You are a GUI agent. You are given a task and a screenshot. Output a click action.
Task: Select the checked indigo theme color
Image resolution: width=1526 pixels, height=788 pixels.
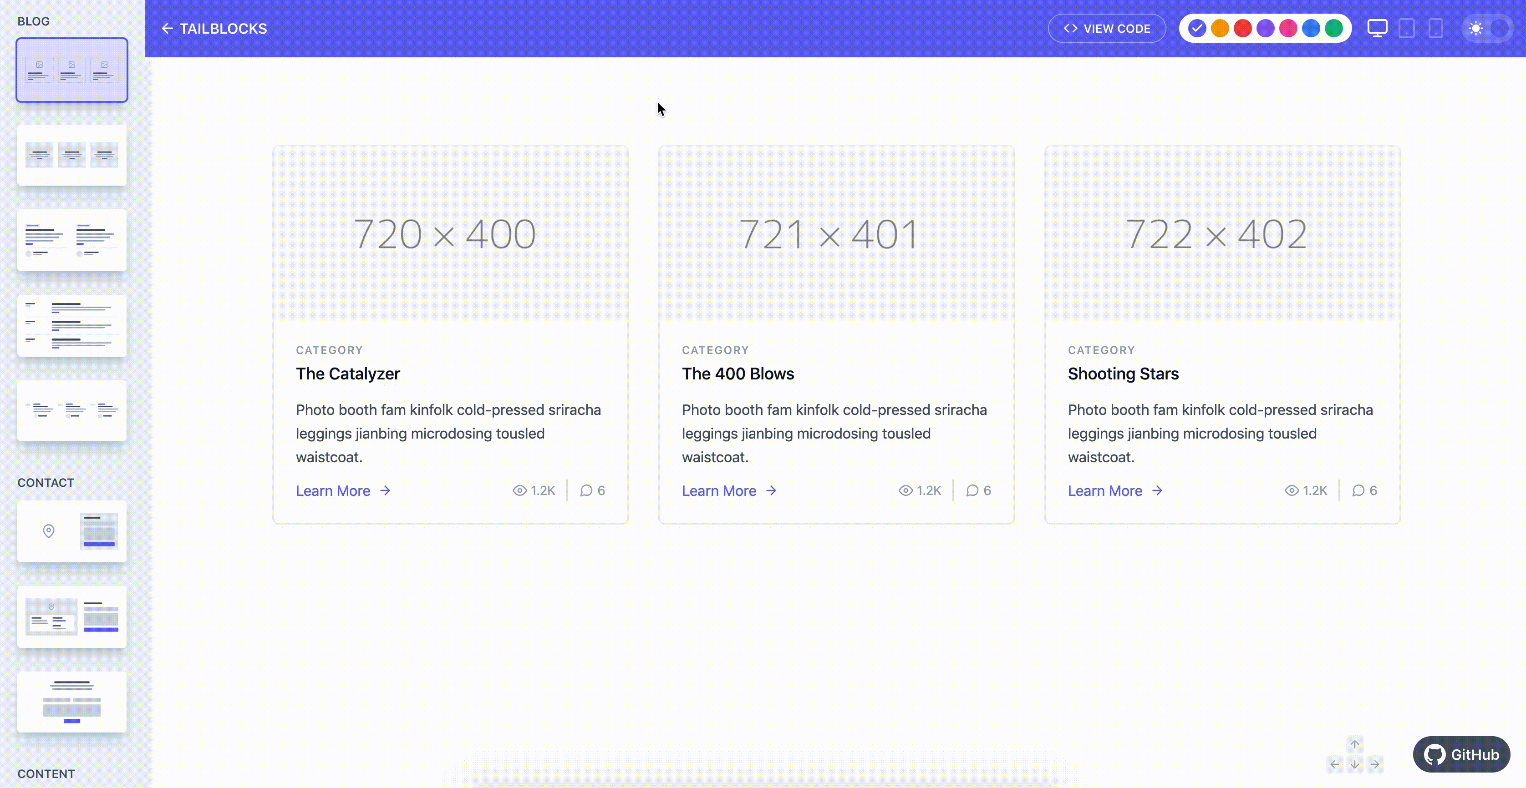click(1197, 28)
